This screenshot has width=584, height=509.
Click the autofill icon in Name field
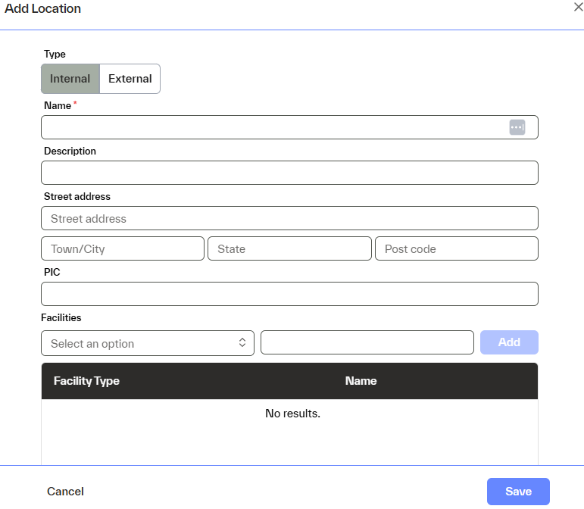[517, 127]
